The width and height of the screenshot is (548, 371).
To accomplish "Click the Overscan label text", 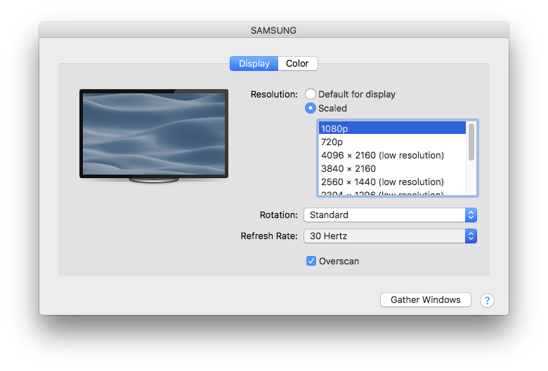I will coord(339,262).
